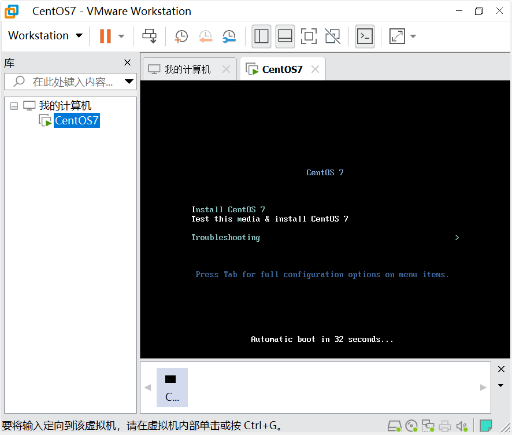Viewport: 512px width, 435px height.
Task: Restore down the VMware window
Action: pyautogui.click(x=478, y=11)
